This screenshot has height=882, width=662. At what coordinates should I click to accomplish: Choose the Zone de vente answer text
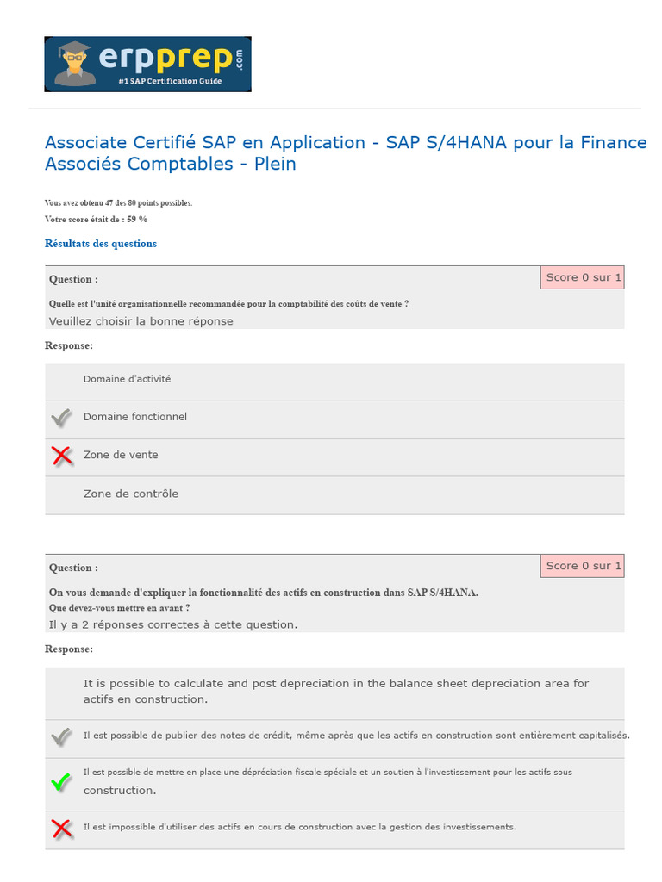click(x=121, y=455)
